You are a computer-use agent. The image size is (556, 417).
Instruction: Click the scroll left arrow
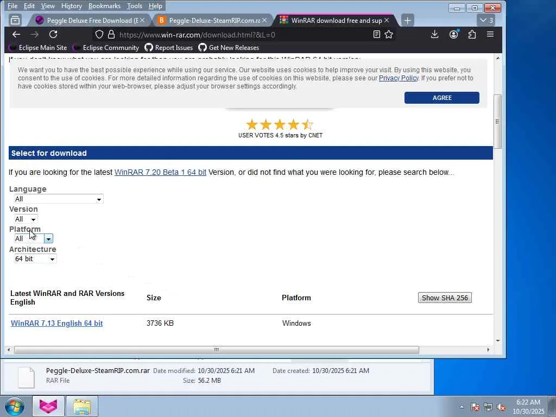[9, 350]
